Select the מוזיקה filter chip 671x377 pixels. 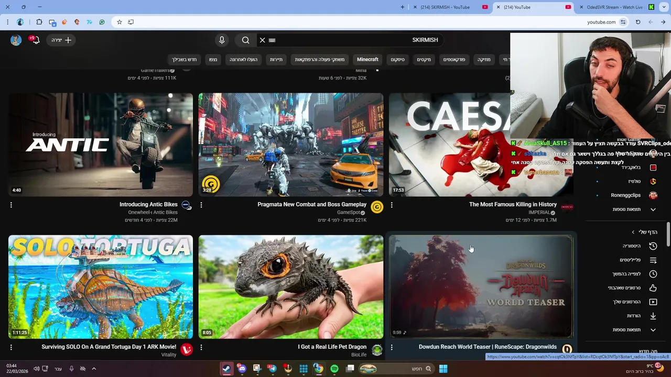click(484, 60)
